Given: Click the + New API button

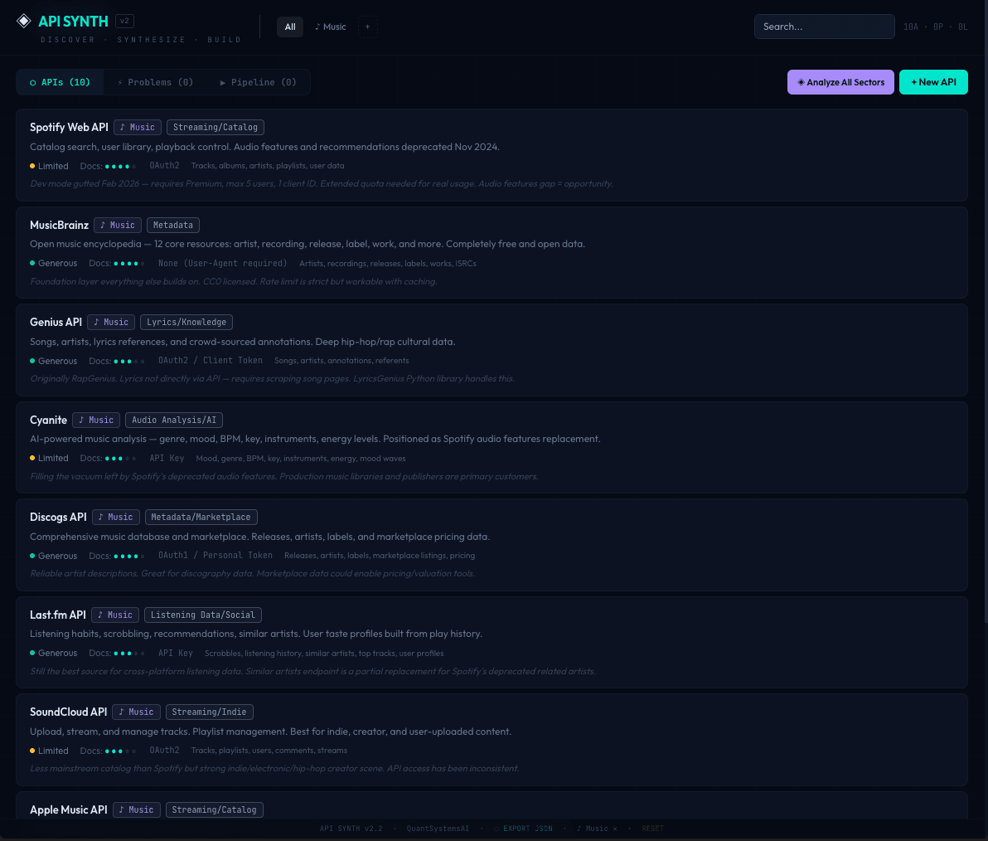Looking at the screenshot, I should click(933, 82).
